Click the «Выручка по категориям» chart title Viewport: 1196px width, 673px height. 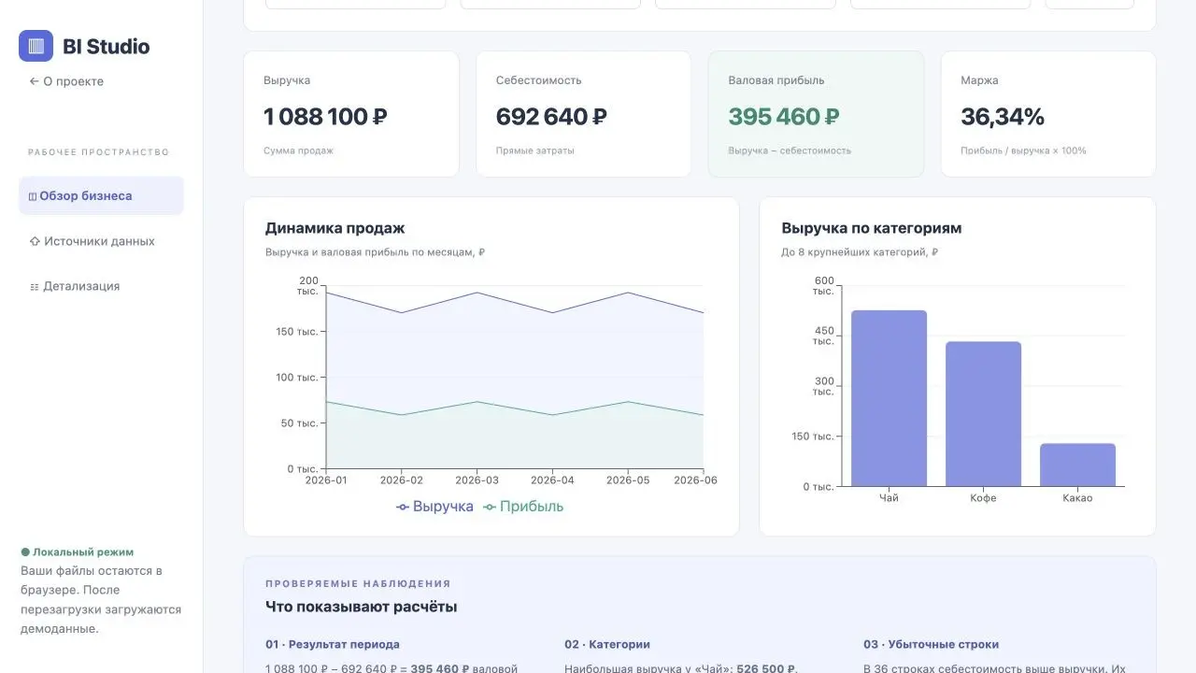pos(872,228)
